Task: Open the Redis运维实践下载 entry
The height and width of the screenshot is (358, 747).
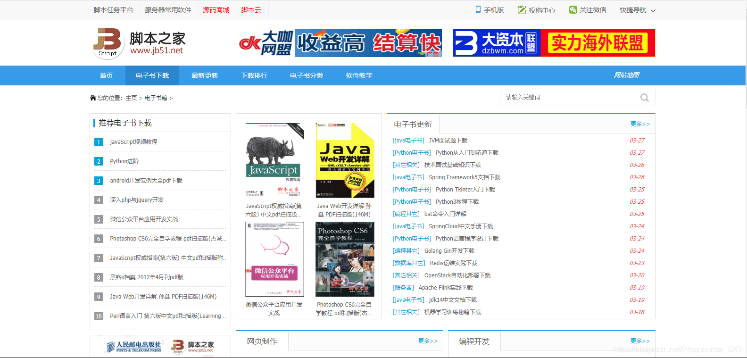Action: 454,263
